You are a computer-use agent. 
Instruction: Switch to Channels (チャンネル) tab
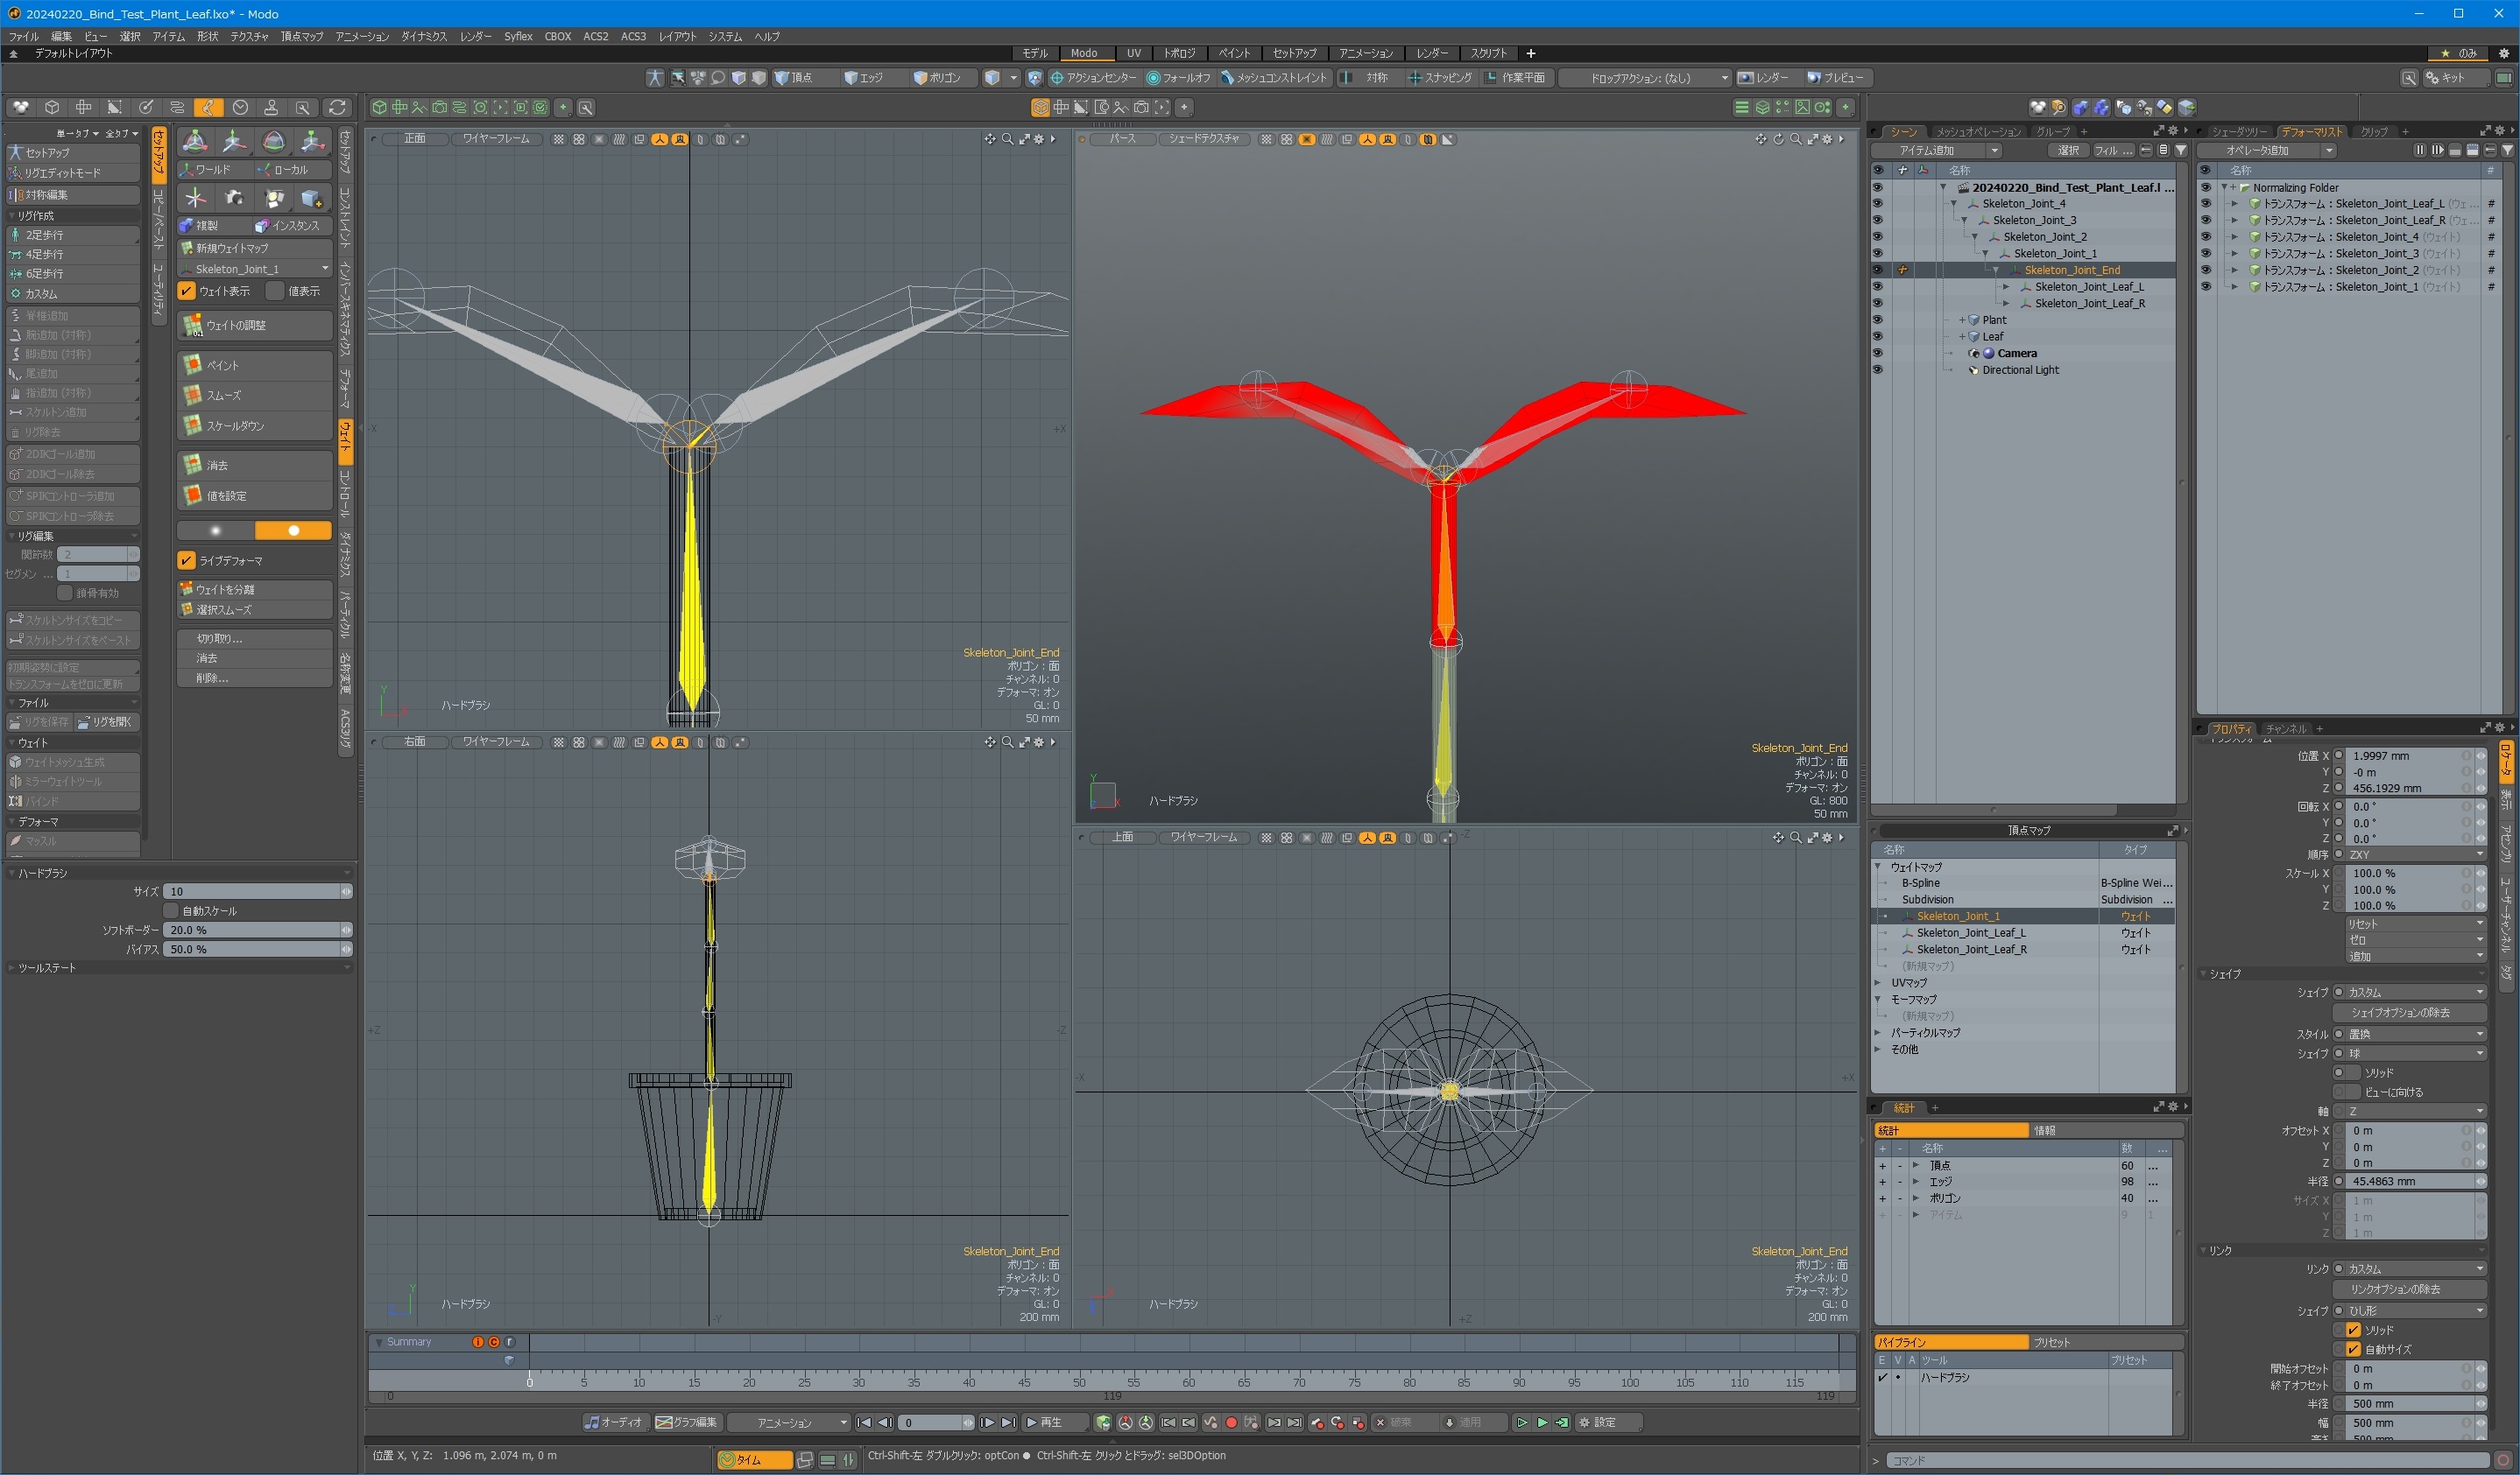tap(2285, 728)
